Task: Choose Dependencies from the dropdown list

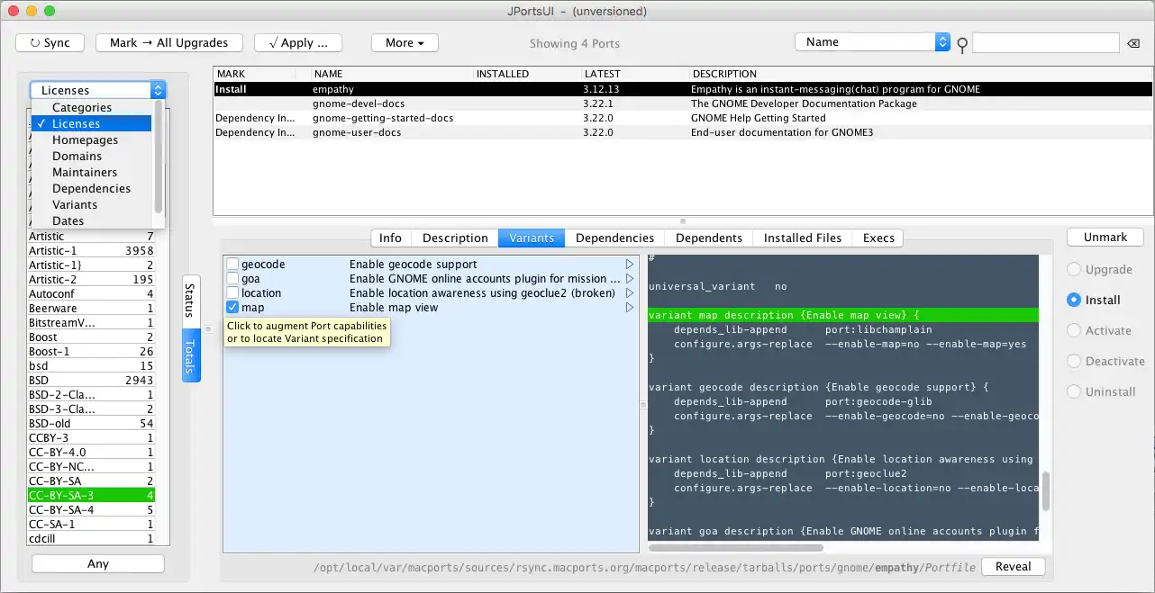Action: 93,188
